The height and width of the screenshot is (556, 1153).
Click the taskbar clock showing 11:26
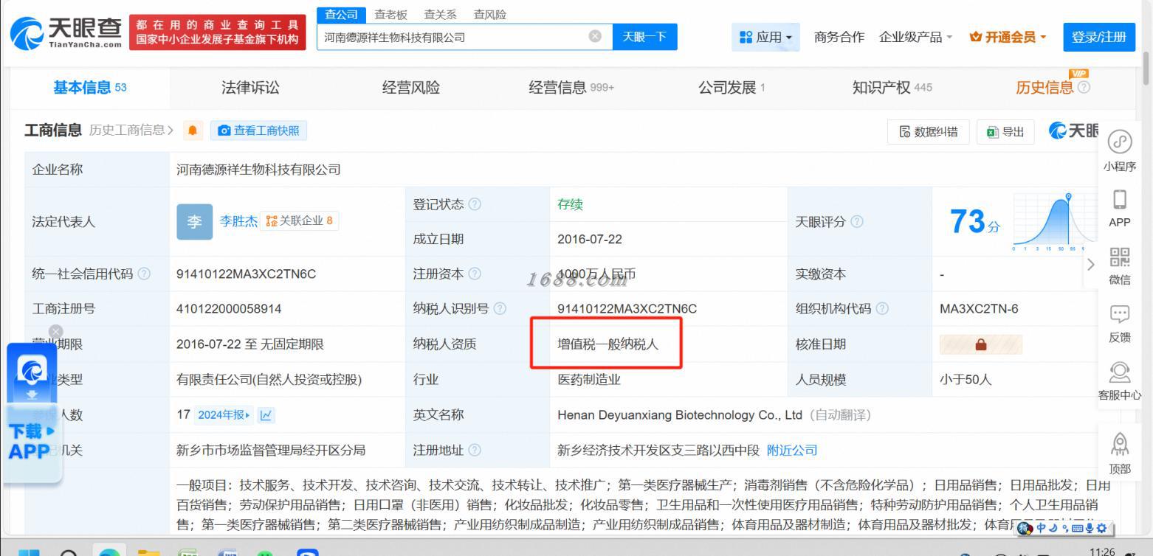pos(1101,552)
